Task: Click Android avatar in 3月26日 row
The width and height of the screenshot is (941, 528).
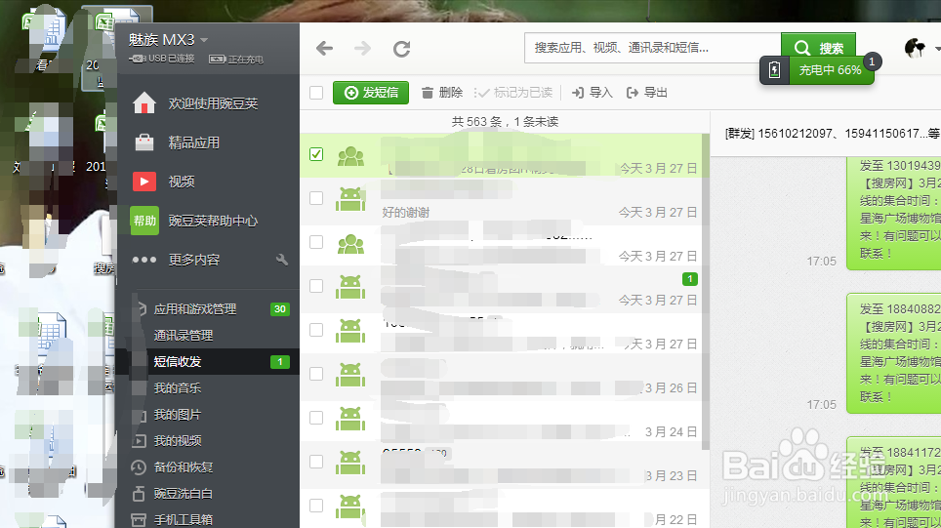Action: 350,375
